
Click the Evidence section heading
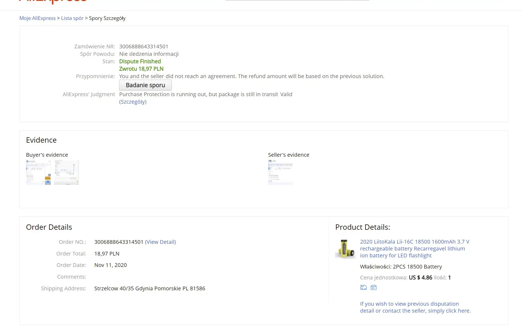[41, 140]
